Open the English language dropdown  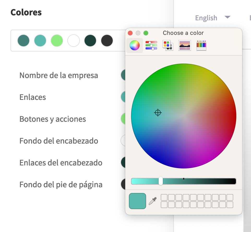[x=213, y=18]
